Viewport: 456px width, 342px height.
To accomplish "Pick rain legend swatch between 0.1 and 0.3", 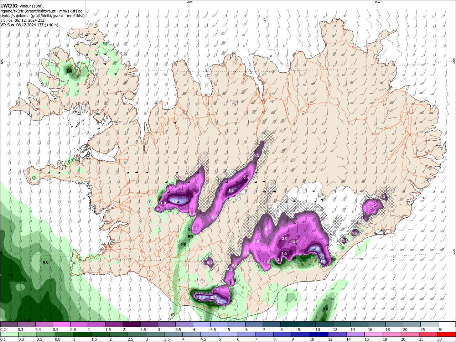I will (9, 334).
